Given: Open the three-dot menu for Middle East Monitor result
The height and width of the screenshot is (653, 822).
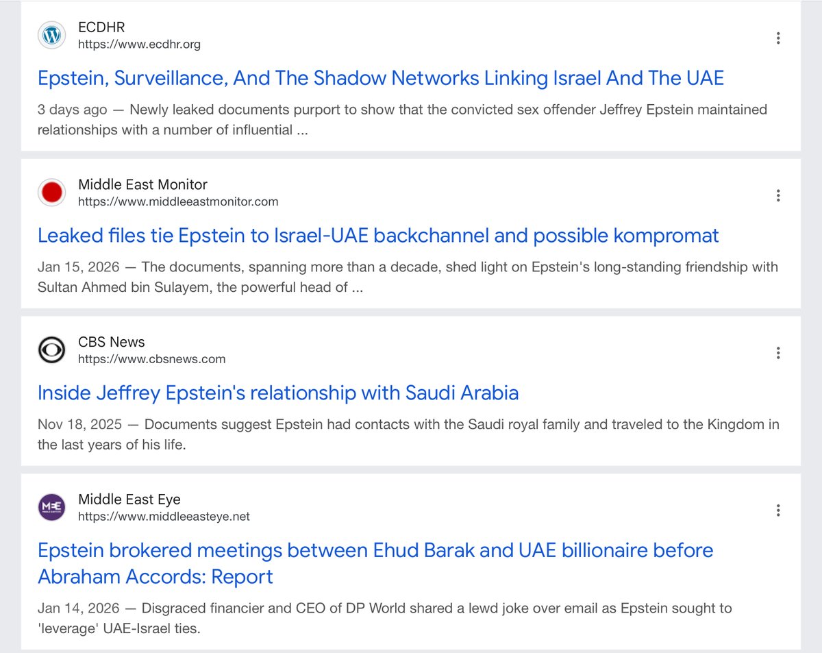Looking at the screenshot, I should (778, 195).
